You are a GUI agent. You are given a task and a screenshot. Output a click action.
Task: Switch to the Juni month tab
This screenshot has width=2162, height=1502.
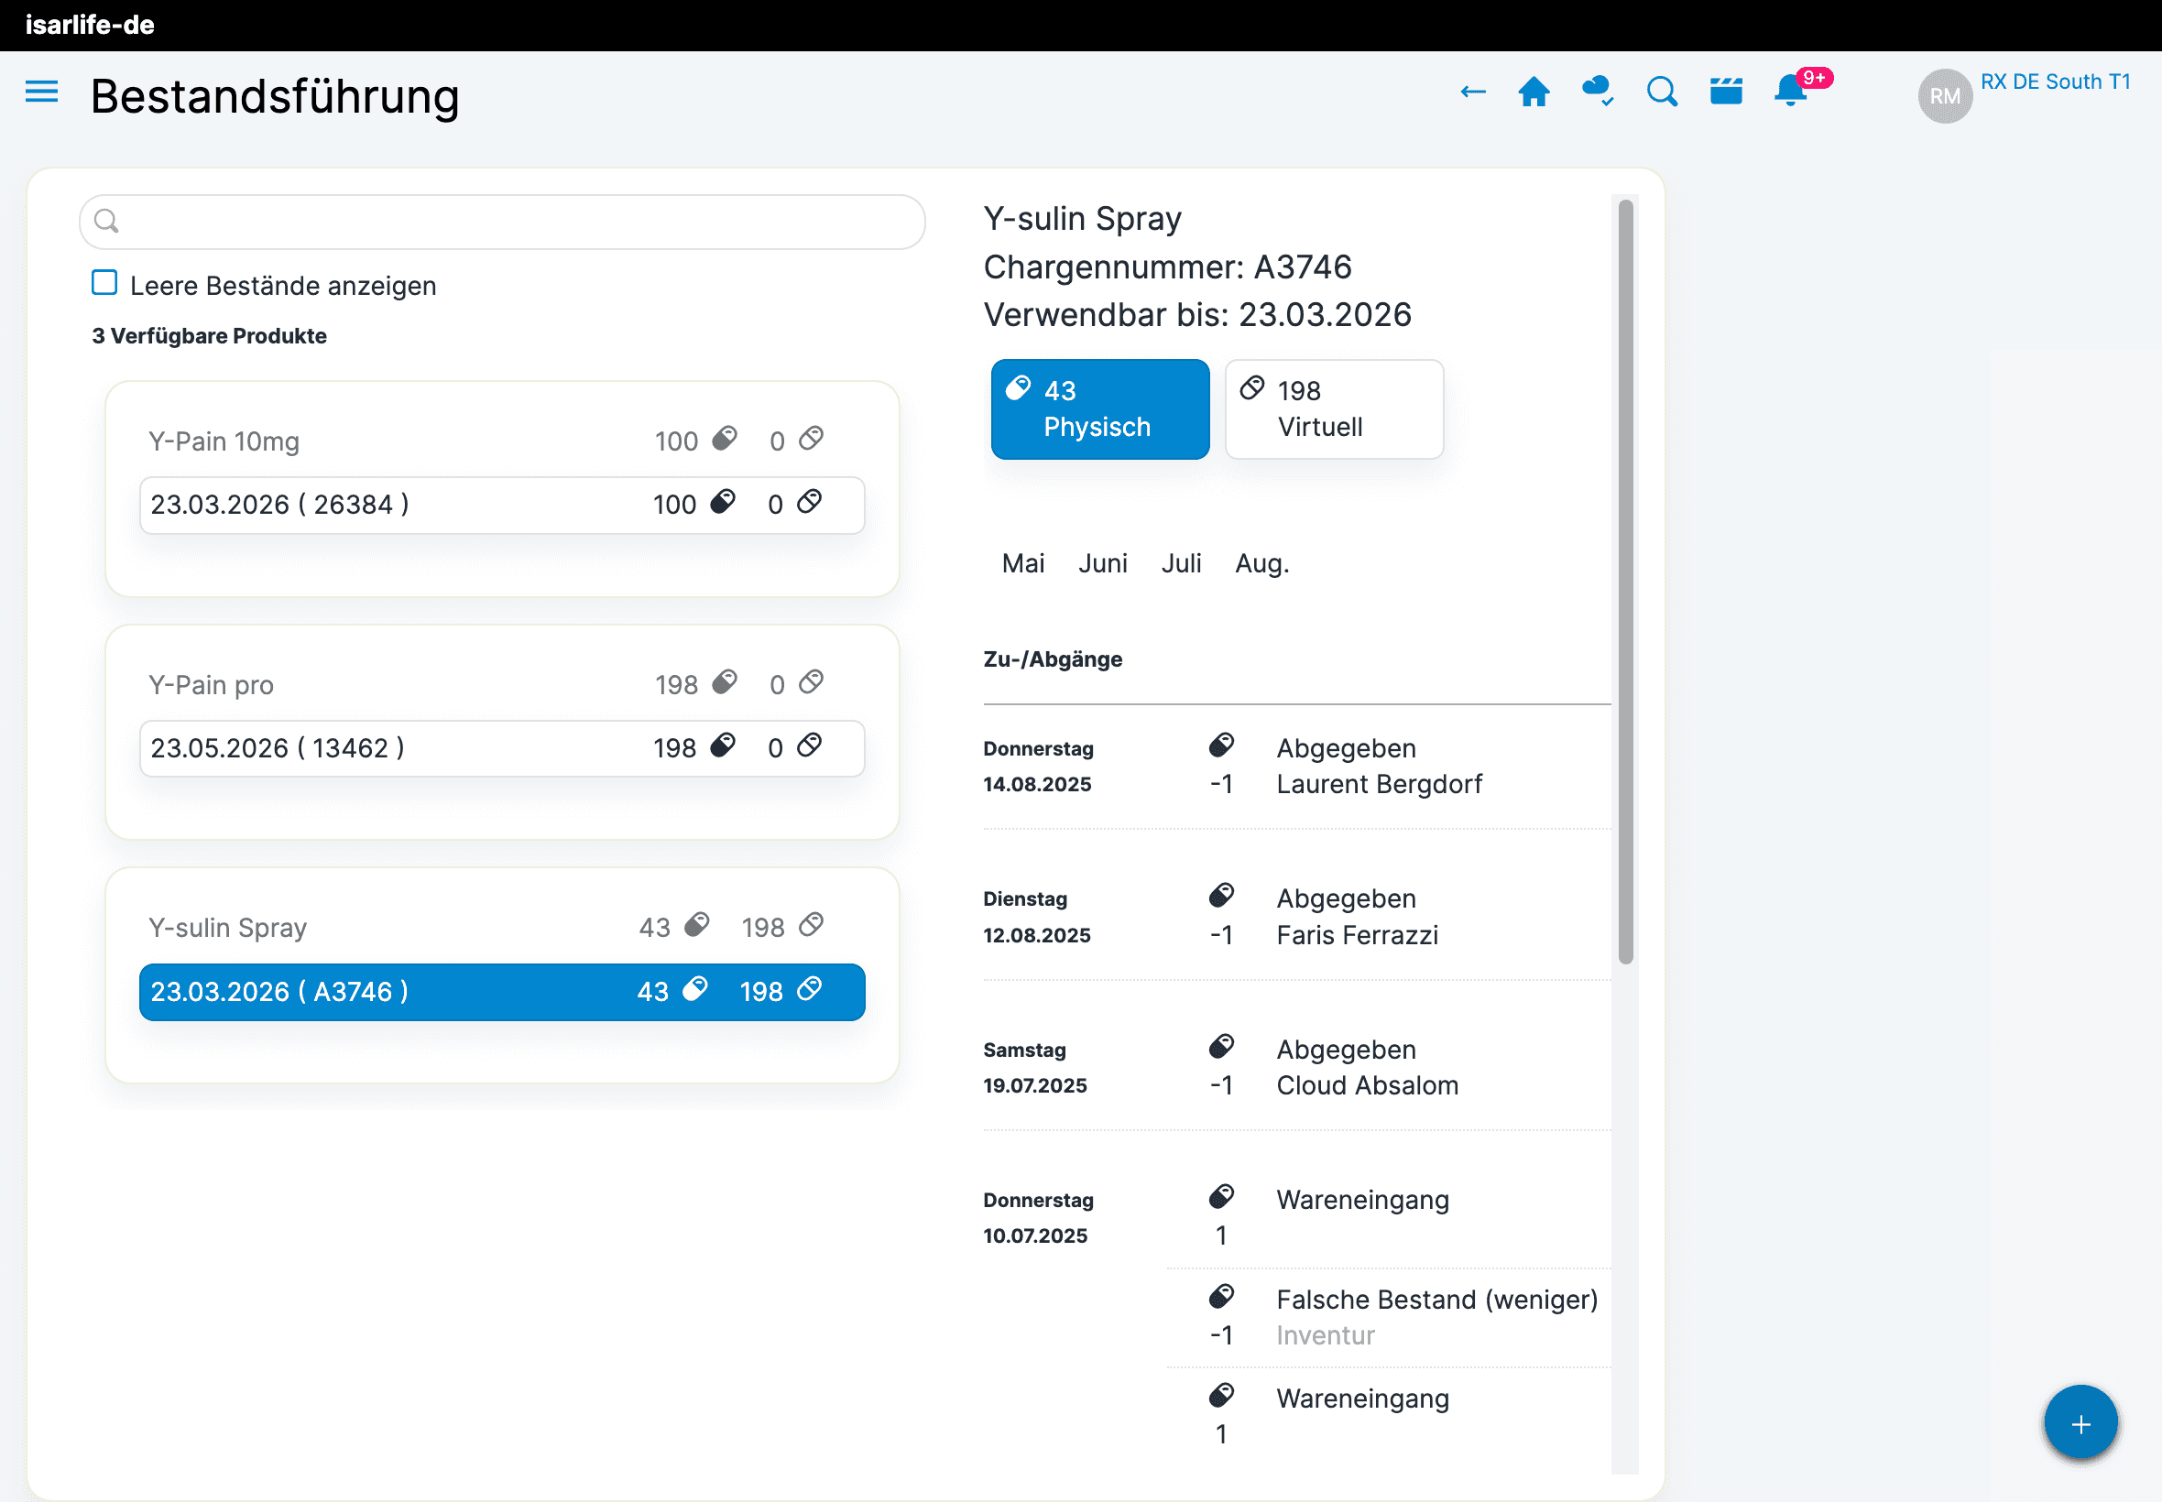click(x=1102, y=564)
